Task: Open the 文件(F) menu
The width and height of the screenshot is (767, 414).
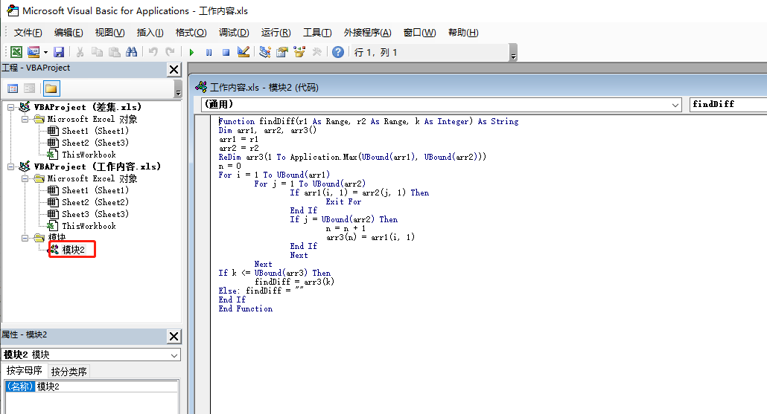Action: coord(28,32)
